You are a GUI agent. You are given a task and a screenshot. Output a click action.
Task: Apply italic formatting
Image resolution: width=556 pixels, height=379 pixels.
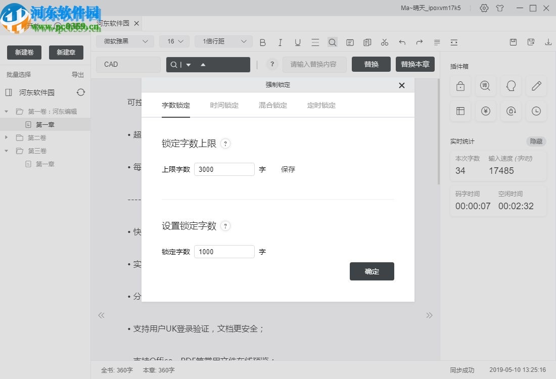(x=280, y=42)
